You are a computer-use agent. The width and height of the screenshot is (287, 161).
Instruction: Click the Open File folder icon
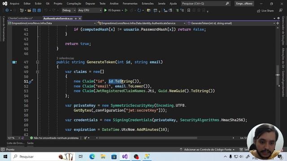coord(29,10)
